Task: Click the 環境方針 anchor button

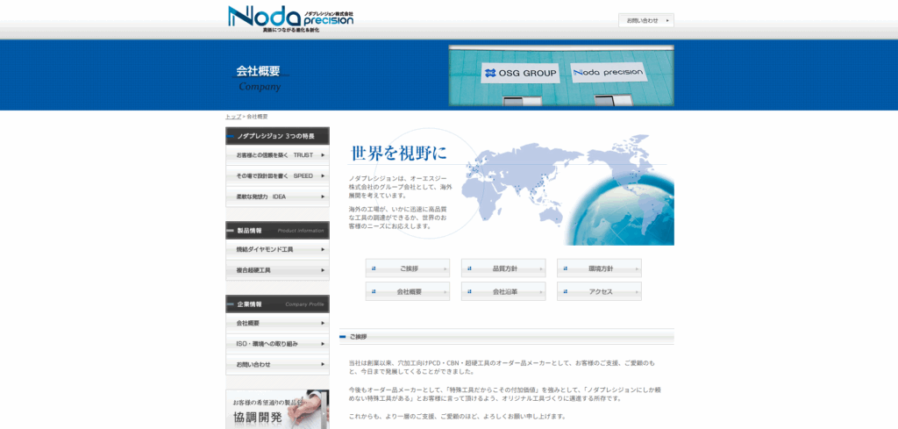Action: click(x=599, y=268)
